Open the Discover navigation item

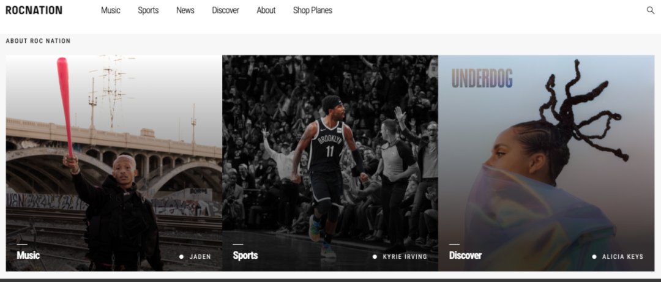click(225, 10)
